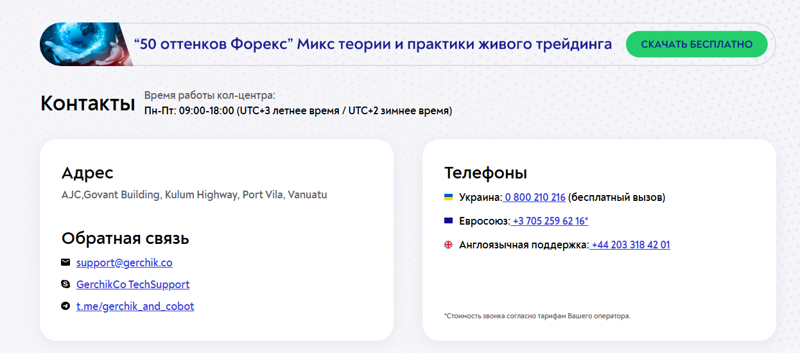Open the GerchikCo TechSupport Skype link
The height and width of the screenshot is (353, 800).
tap(133, 284)
